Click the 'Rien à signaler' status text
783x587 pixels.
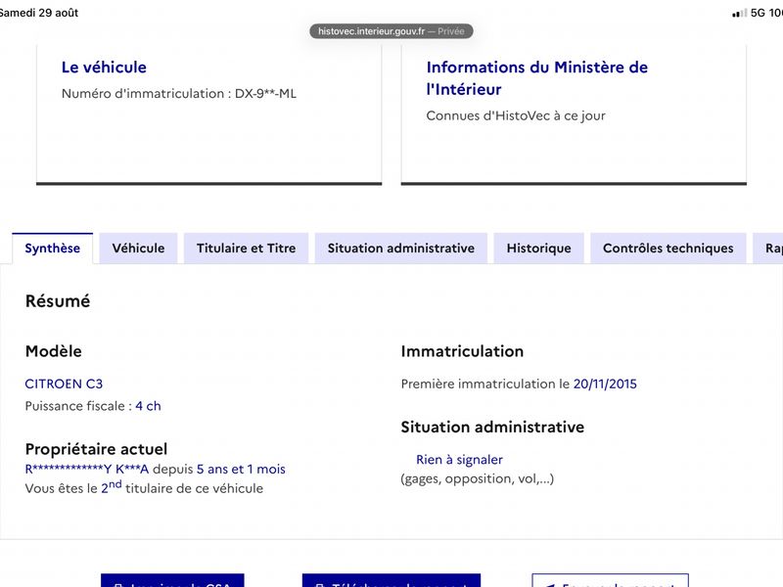pos(459,460)
